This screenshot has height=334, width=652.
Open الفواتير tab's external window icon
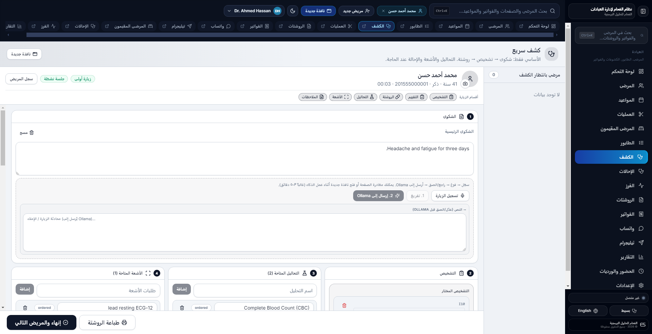(242, 26)
